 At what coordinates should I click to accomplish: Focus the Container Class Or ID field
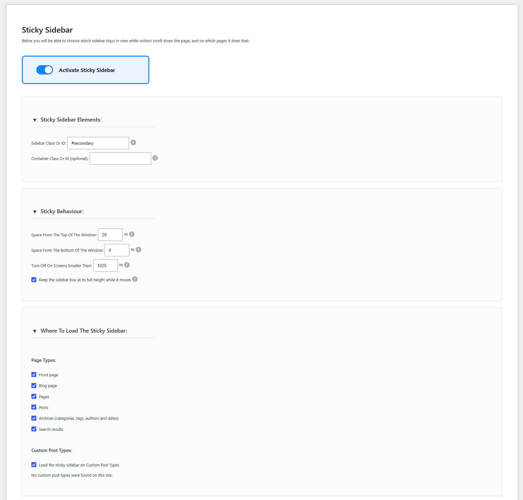(x=120, y=158)
